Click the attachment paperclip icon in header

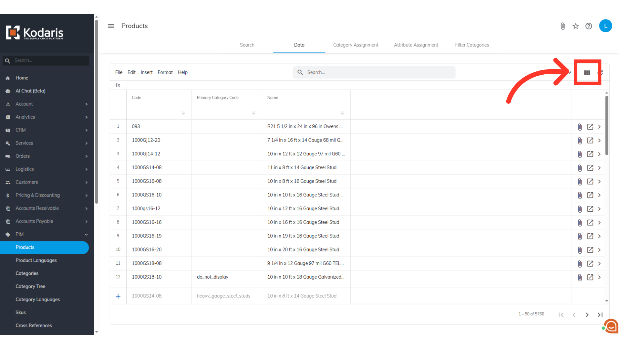(x=563, y=26)
